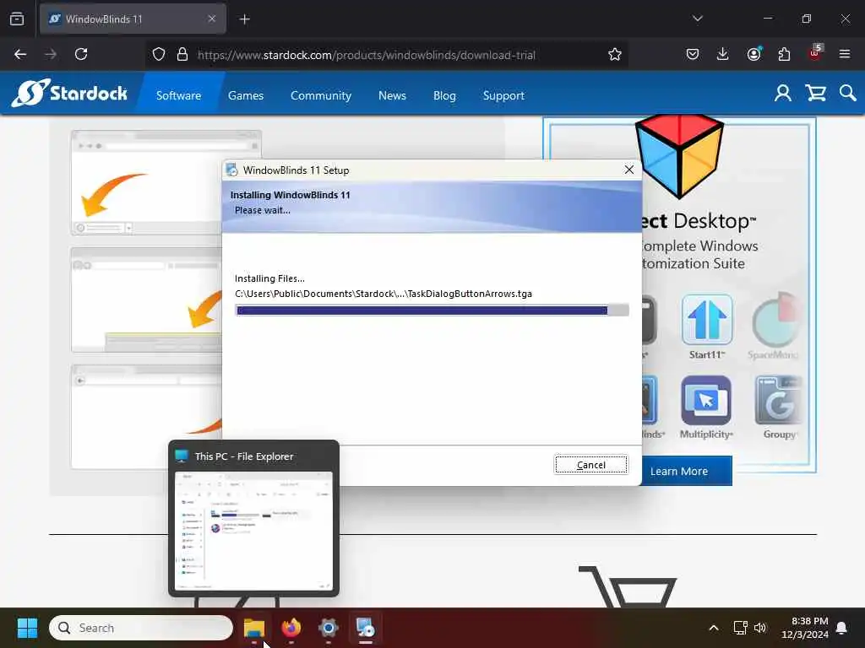
Task: Click the installation progress bar
Action: [x=432, y=310]
